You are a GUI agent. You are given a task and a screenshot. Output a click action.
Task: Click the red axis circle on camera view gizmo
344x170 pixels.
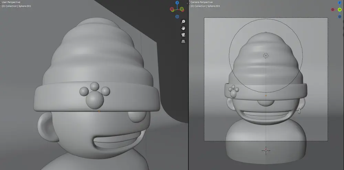(x=333, y=9)
